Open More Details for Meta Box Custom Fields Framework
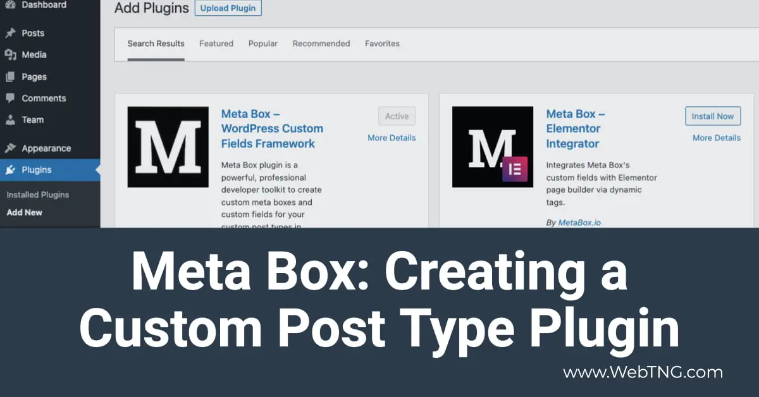Image resolution: width=759 pixels, height=397 pixels. tap(392, 138)
